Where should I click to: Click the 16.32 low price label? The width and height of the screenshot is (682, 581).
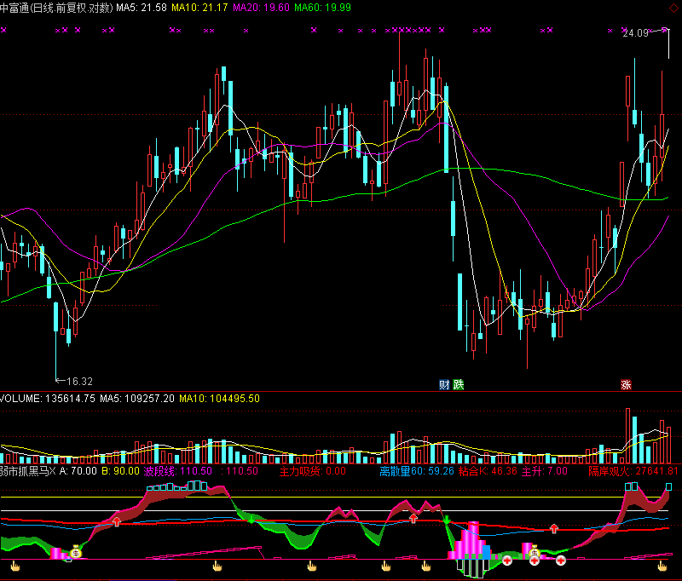(79, 382)
